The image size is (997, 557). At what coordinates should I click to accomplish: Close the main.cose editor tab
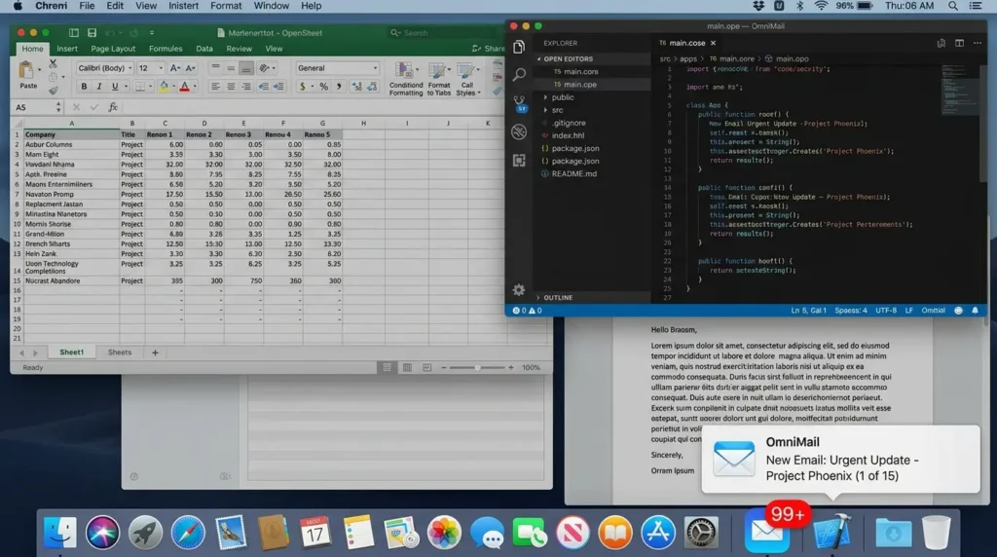pyautogui.click(x=713, y=43)
